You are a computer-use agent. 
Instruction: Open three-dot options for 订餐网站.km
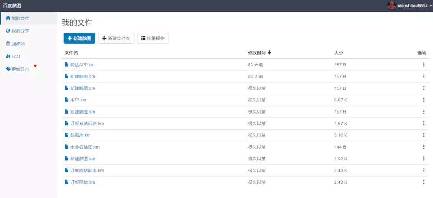424,182
